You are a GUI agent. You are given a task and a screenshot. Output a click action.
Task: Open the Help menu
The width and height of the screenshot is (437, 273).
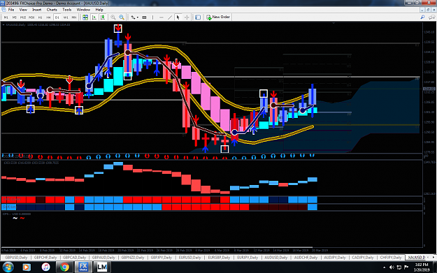pos(99,10)
